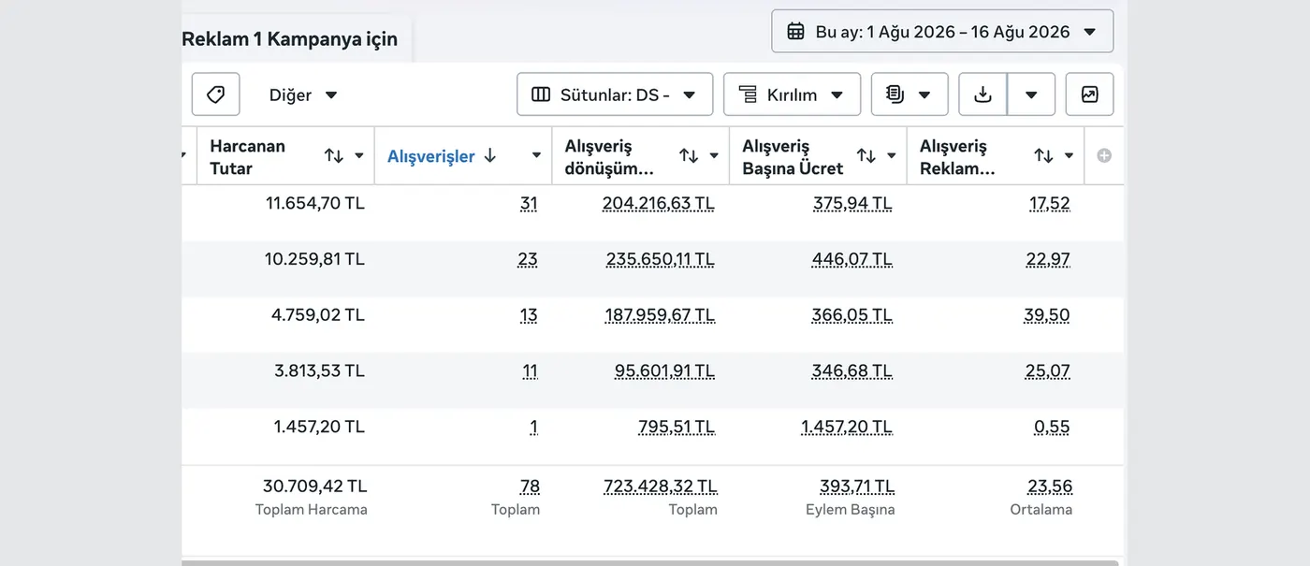This screenshot has width=1310, height=566.
Task: Open the Alışveriş dönüşüm column options arrow
Action: click(714, 156)
